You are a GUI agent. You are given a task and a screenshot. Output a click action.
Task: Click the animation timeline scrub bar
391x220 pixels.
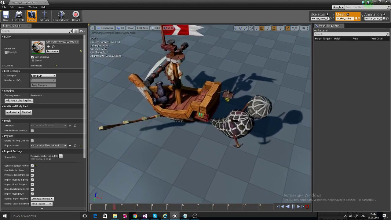tap(182, 207)
